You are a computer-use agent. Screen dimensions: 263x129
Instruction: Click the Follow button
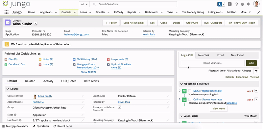[111, 23]
